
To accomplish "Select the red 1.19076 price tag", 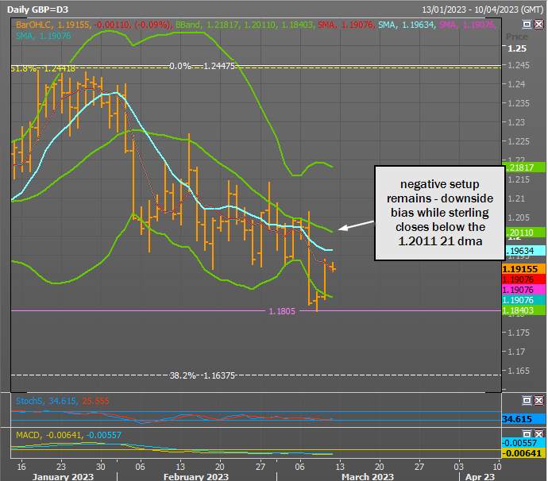I will (523, 279).
